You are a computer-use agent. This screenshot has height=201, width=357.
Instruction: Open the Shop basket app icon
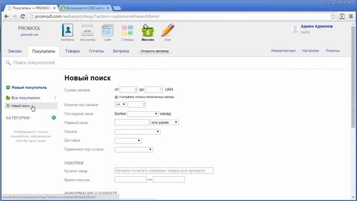(x=148, y=30)
